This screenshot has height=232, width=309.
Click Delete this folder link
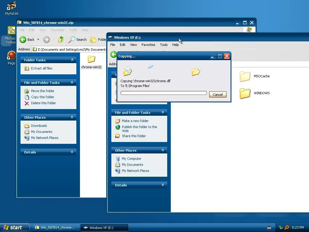pyautogui.click(x=43, y=103)
